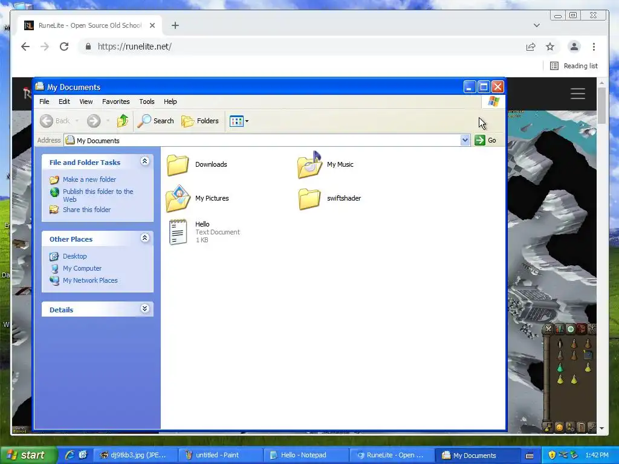Open the Edit menu
The height and width of the screenshot is (464, 619).
64,101
